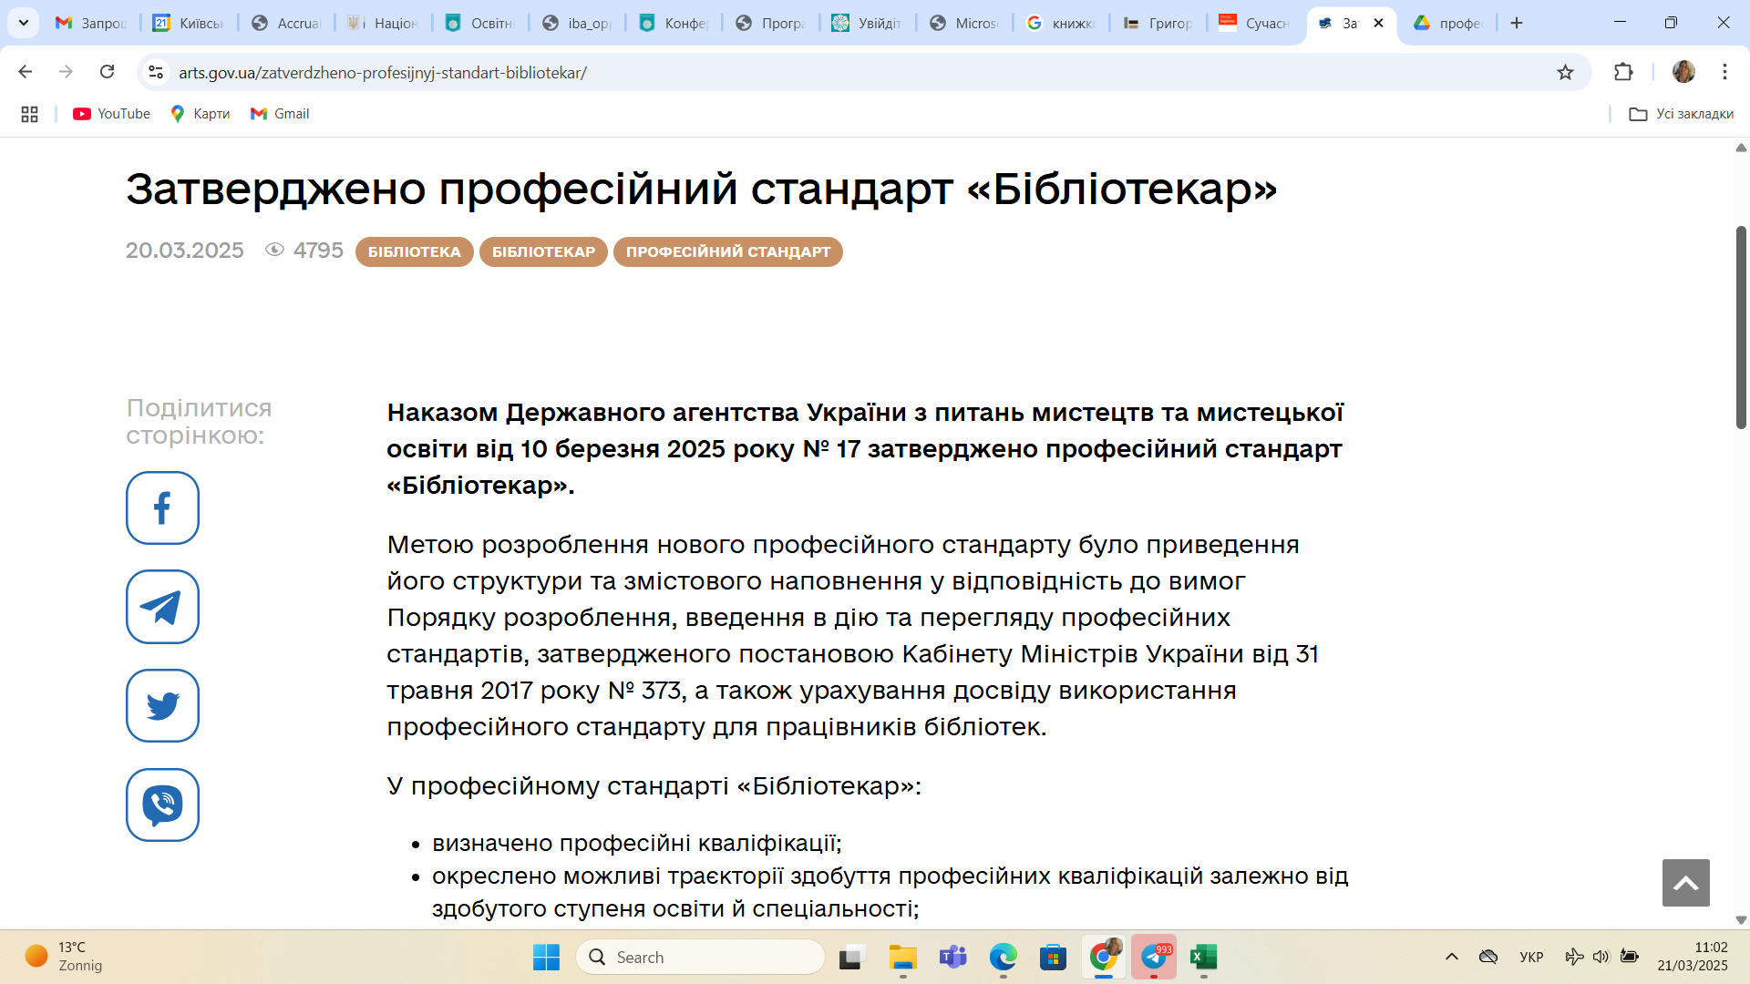This screenshot has width=1750, height=984.
Task: Click the БІБЛІОТЕКАР tag link
Action: tap(543, 251)
